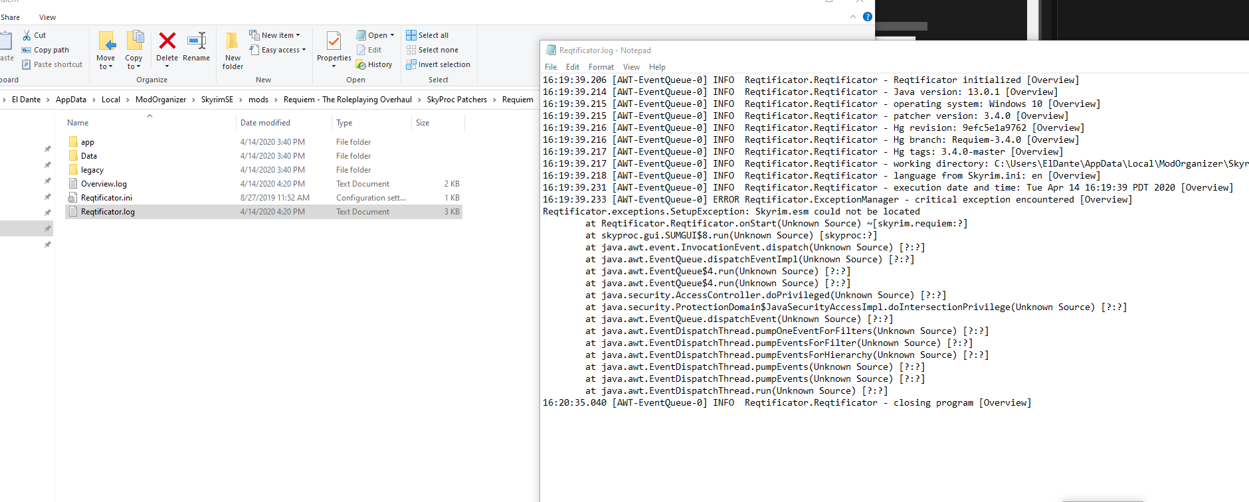The height and width of the screenshot is (502, 1249).
Task: Click the Properties icon
Action: pyautogui.click(x=334, y=41)
